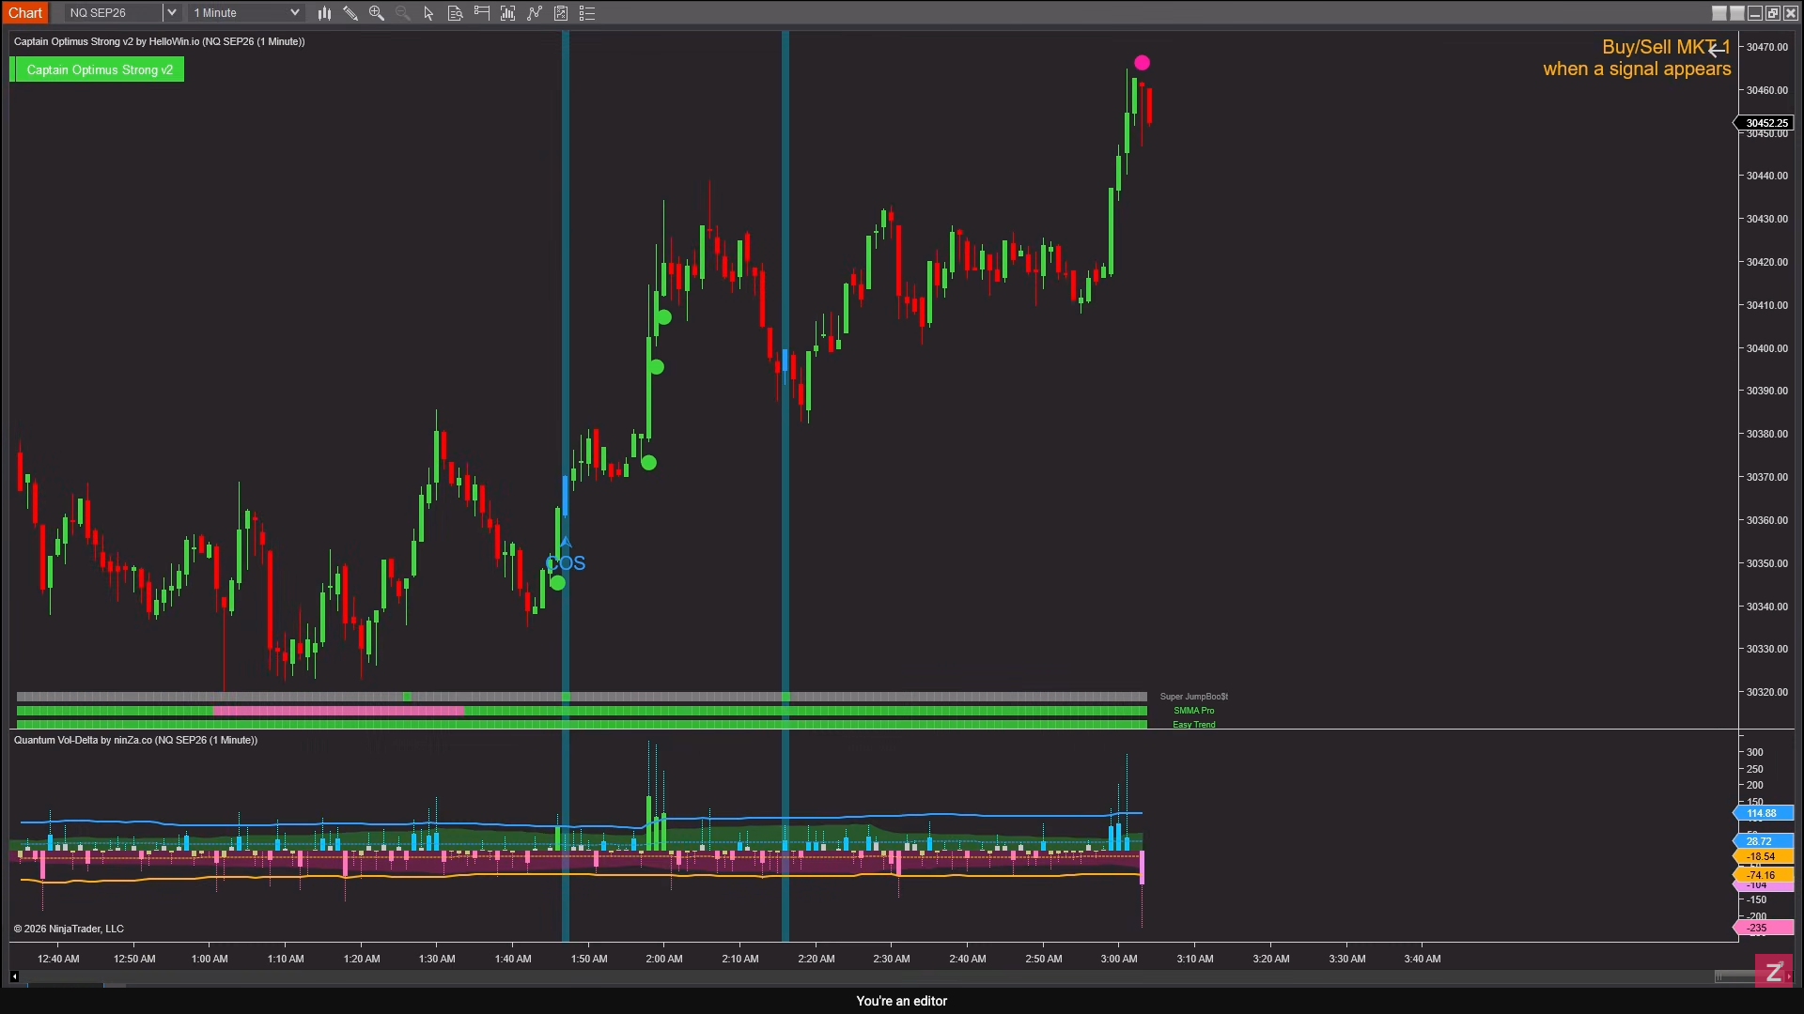Click the Z logo icon at bottom right

(1774, 972)
